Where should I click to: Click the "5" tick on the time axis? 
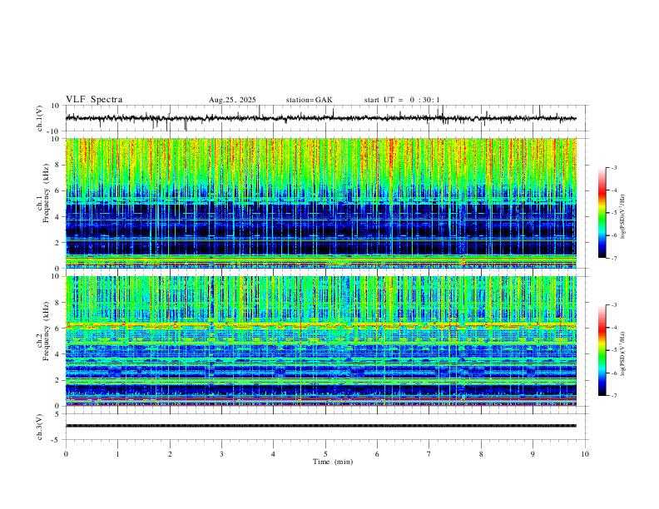point(325,454)
